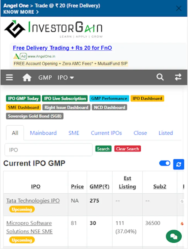Open Free Delivery Trading ad link
Screen dimensions: 188x249
62,48
